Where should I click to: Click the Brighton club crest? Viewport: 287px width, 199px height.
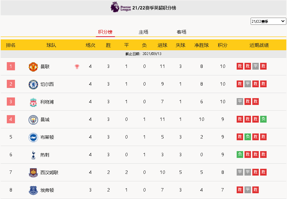(x=33, y=138)
